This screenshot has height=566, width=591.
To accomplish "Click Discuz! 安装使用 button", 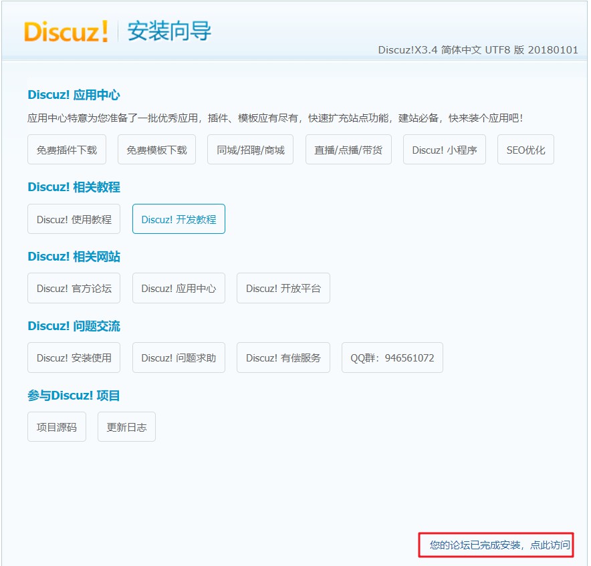I will pyautogui.click(x=74, y=358).
